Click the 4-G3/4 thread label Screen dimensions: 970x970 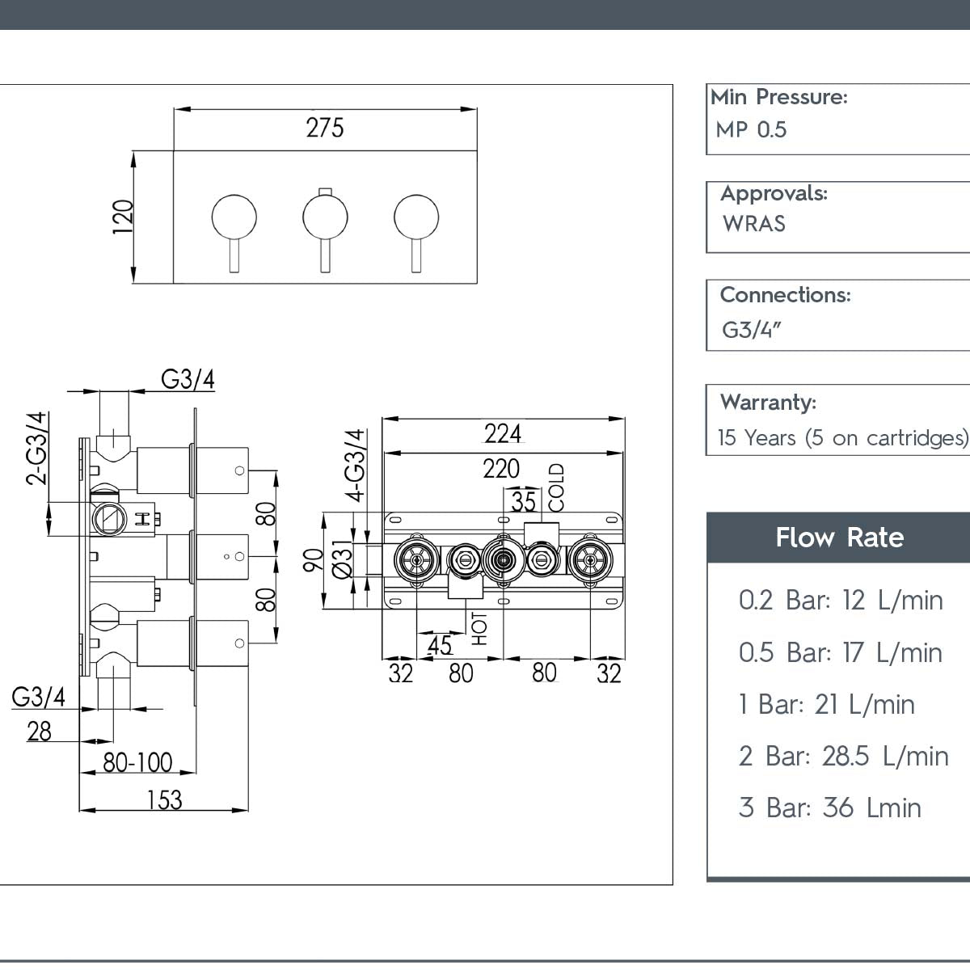tap(356, 466)
